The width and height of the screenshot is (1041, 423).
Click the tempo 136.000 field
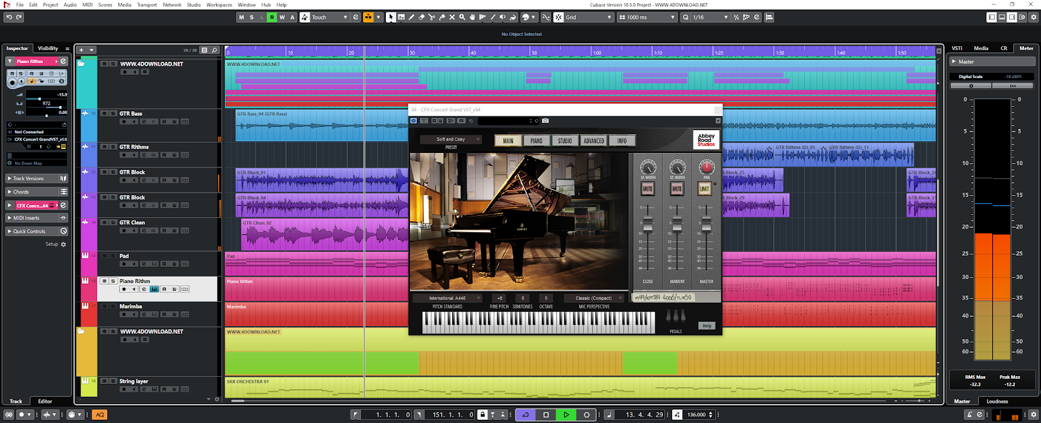[x=696, y=415]
